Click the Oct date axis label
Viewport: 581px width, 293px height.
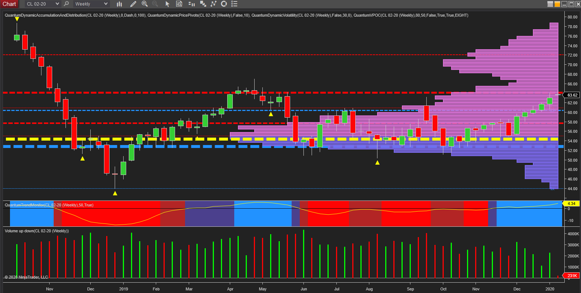443,289
